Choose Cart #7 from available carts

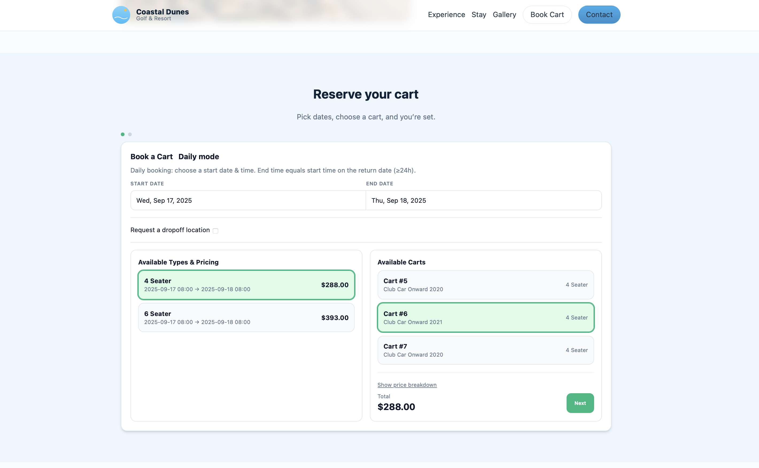tap(485, 350)
